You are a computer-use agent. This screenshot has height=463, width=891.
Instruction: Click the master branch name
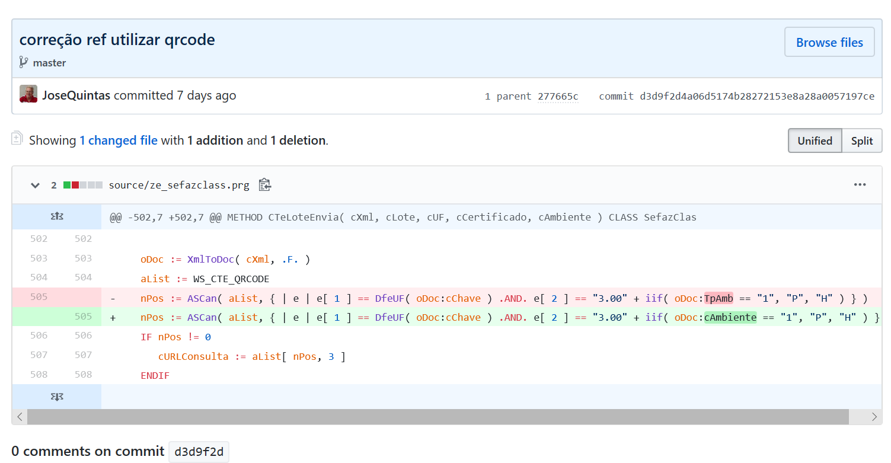point(49,63)
